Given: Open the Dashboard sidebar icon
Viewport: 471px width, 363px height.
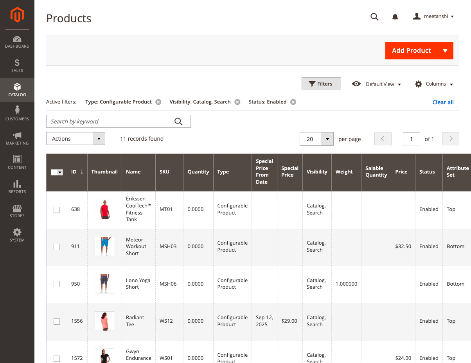Looking at the screenshot, I should click(x=17, y=42).
